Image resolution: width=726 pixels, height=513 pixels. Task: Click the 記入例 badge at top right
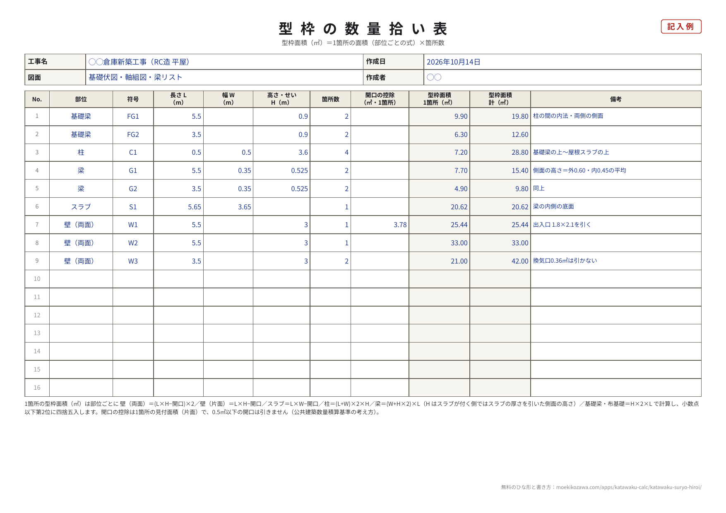(x=681, y=26)
